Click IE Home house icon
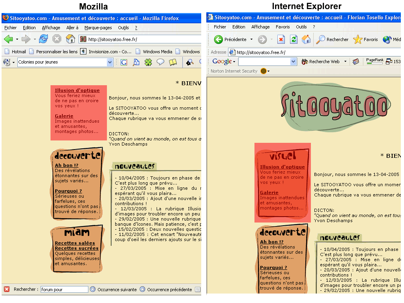Image resolution: width=404 pixels, height=303 pixels. click(x=306, y=39)
